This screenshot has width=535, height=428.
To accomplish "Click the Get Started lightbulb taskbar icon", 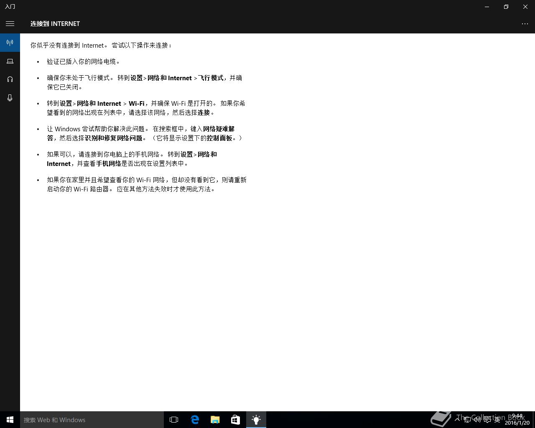I will coord(256,420).
